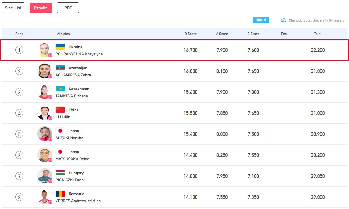Open athlete name VERDES Andreea-cristina
This screenshot has width=349, height=209.
pos(78,201)
